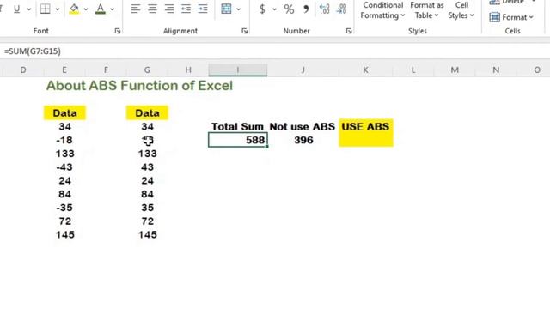Image resolution: width=550 pixels, height=309 pixels.
Task: Select first yellow Data header in column E
Action: (64, 113)
